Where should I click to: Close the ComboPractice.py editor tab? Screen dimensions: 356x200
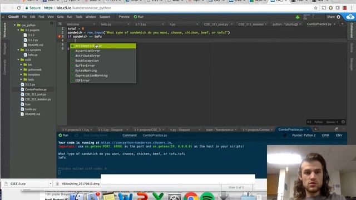coord(334,24)
